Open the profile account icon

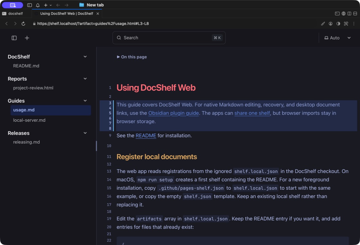tap(331, 23)
